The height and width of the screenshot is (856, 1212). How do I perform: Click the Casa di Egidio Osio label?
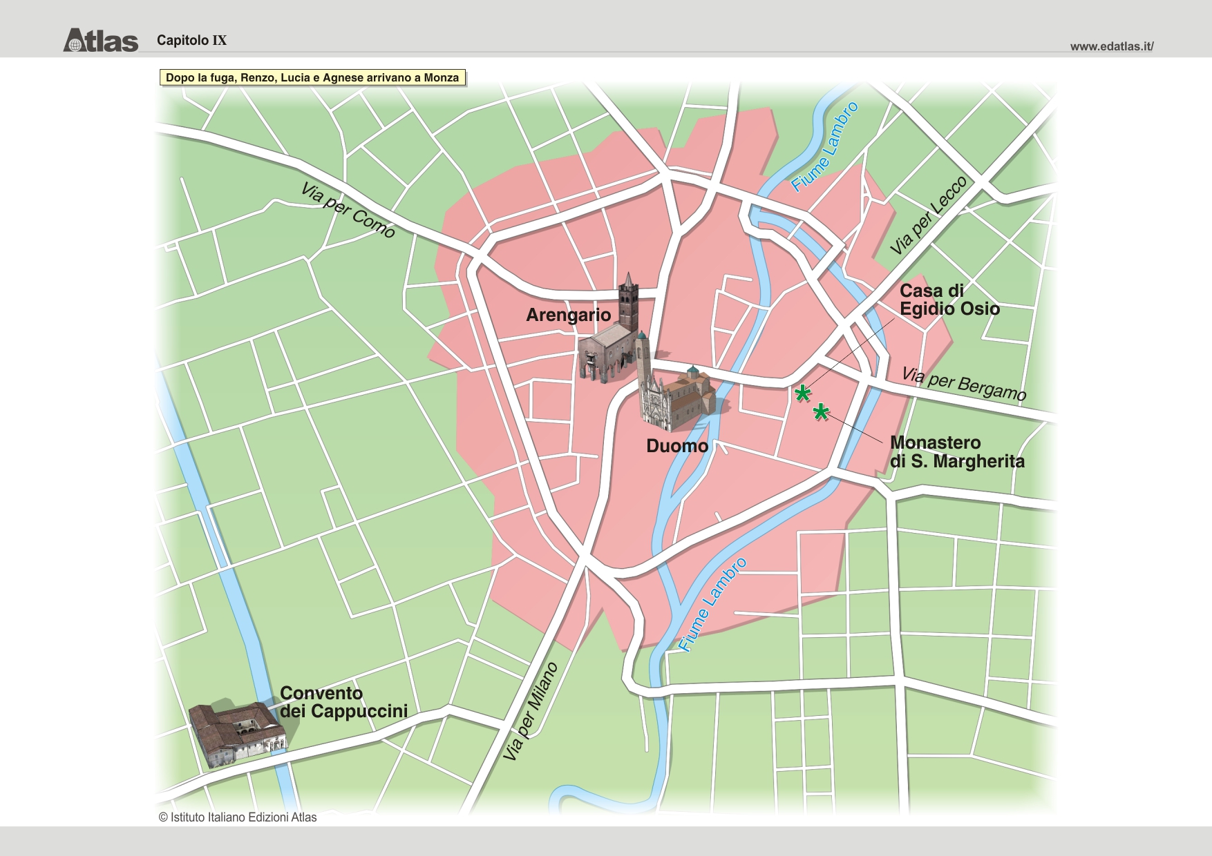click(949, 300)
